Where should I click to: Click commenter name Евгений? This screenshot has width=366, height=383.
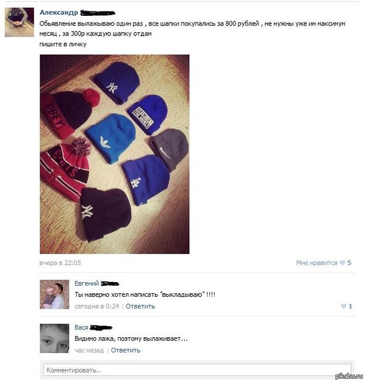[87, 283]
